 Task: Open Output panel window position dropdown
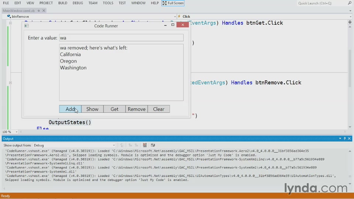(340, 139)
